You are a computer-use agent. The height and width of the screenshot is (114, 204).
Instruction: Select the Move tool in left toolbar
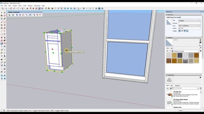pyautogui.click(x=2, y=37)
